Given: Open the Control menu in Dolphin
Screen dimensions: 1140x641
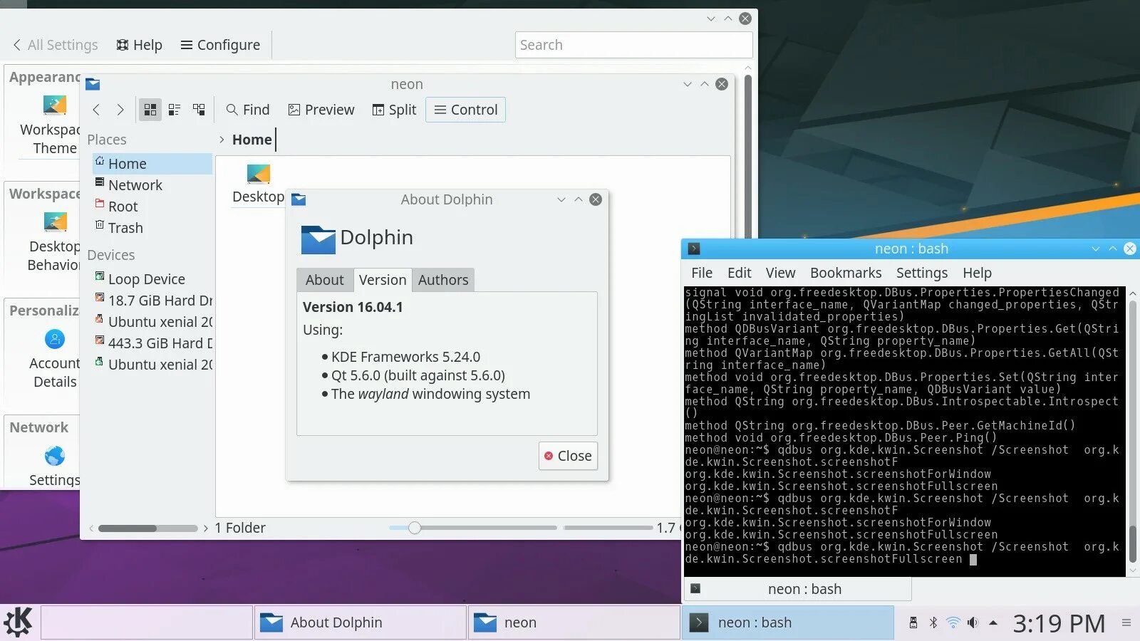Looking at the screenshot, I should pos(465,109).
